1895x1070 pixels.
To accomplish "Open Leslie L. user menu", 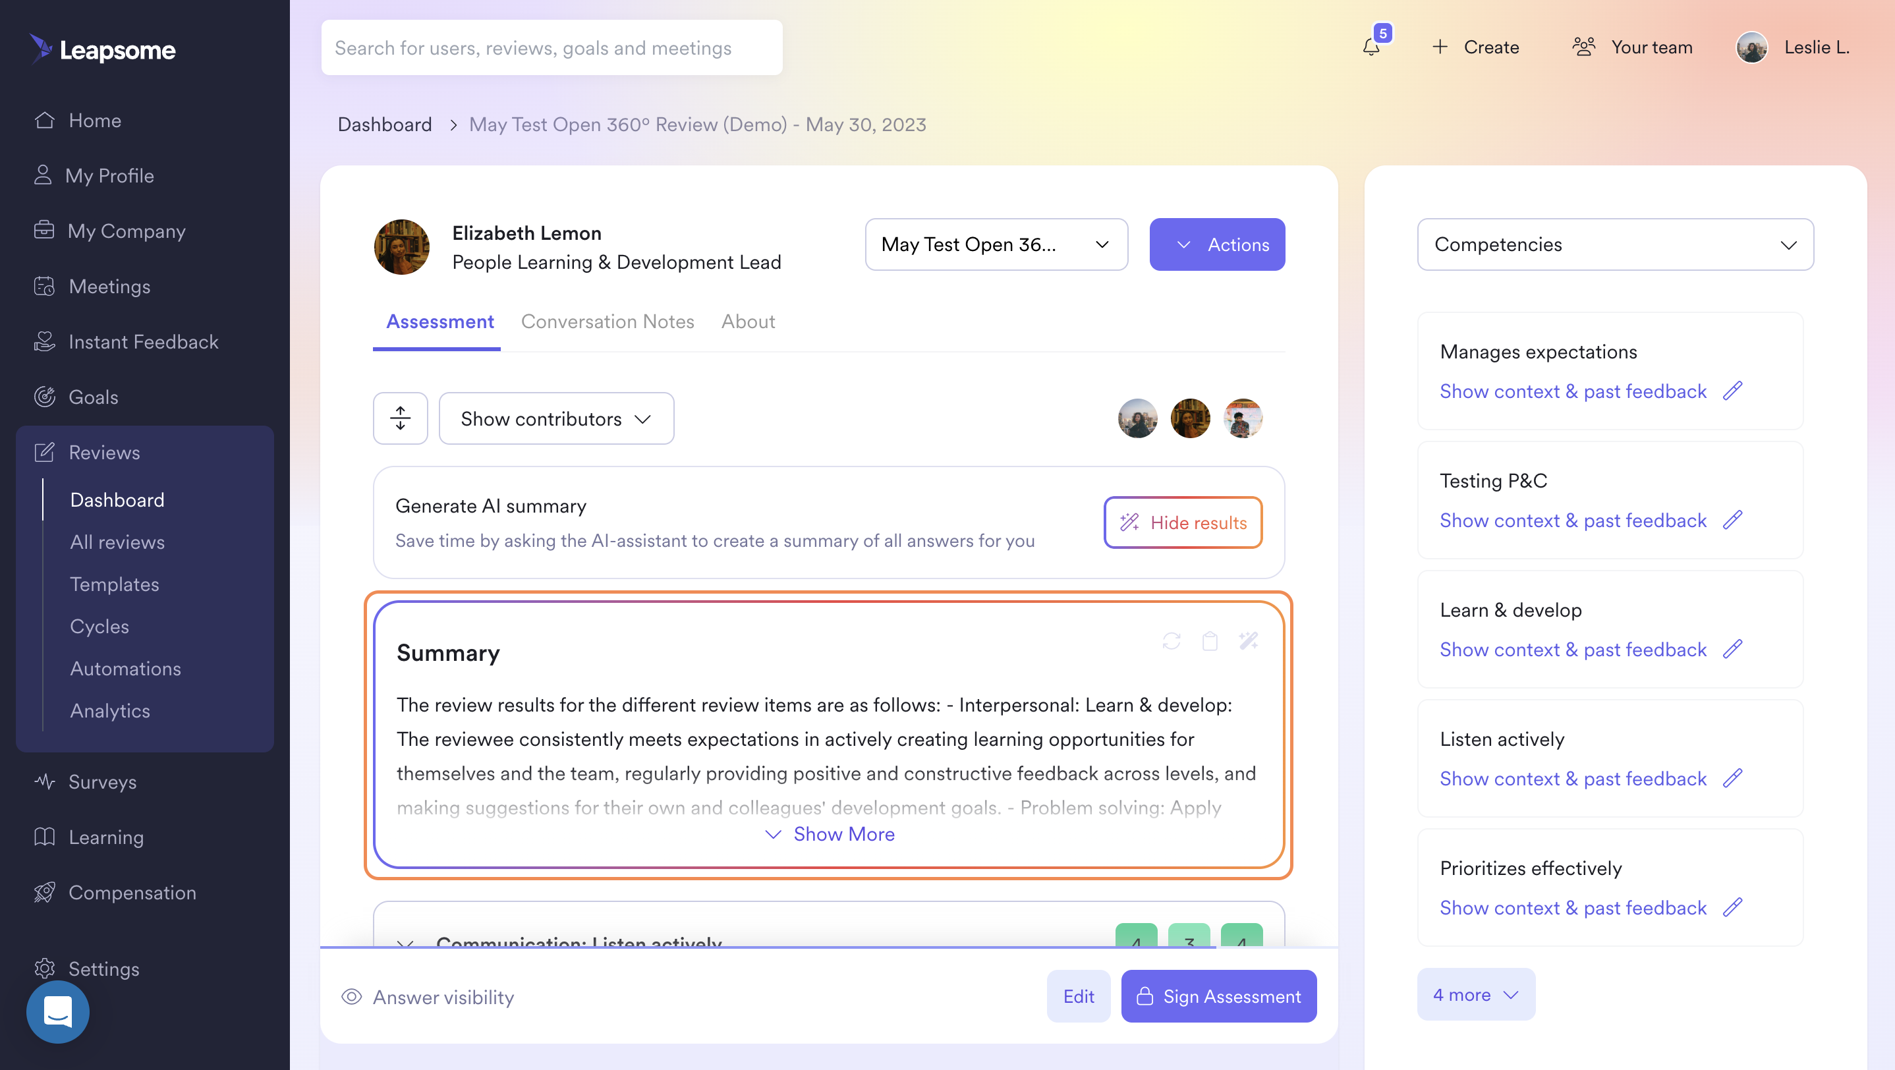I will click(1793, 47).
